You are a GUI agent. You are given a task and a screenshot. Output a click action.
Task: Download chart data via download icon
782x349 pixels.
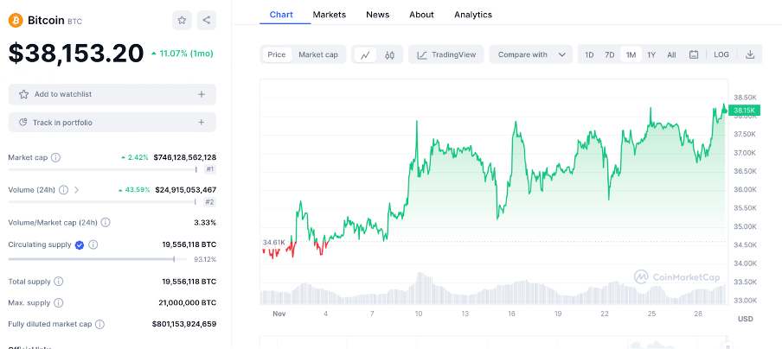pos(750,54)
